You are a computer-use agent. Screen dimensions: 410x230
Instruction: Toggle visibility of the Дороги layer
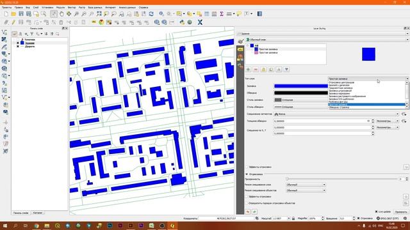(x=18, y=47)
